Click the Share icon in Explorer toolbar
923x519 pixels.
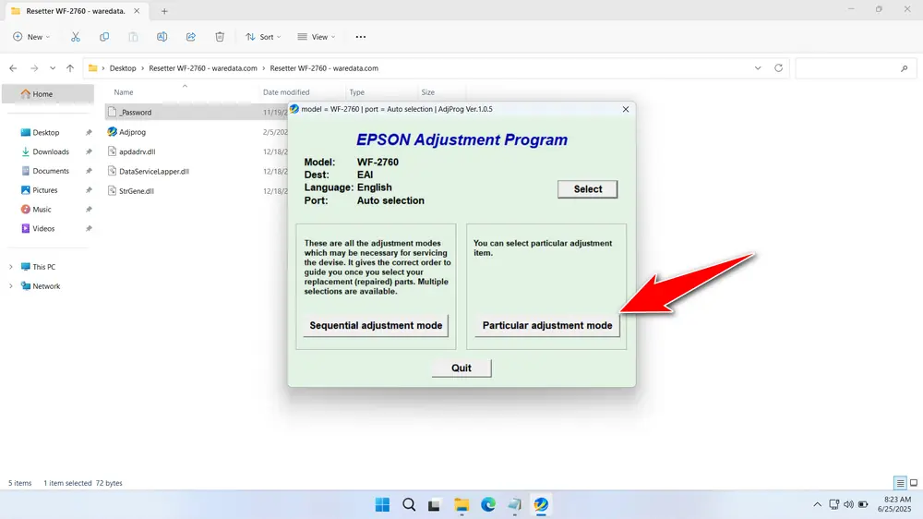[191, 37]
